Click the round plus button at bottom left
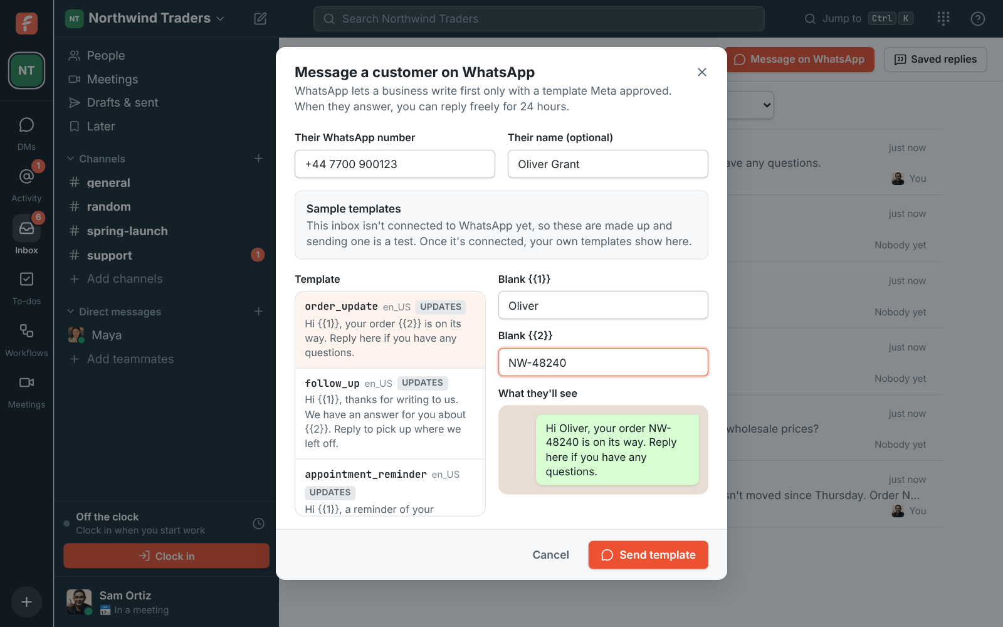The image size is (1003, 627). (26, 602)
